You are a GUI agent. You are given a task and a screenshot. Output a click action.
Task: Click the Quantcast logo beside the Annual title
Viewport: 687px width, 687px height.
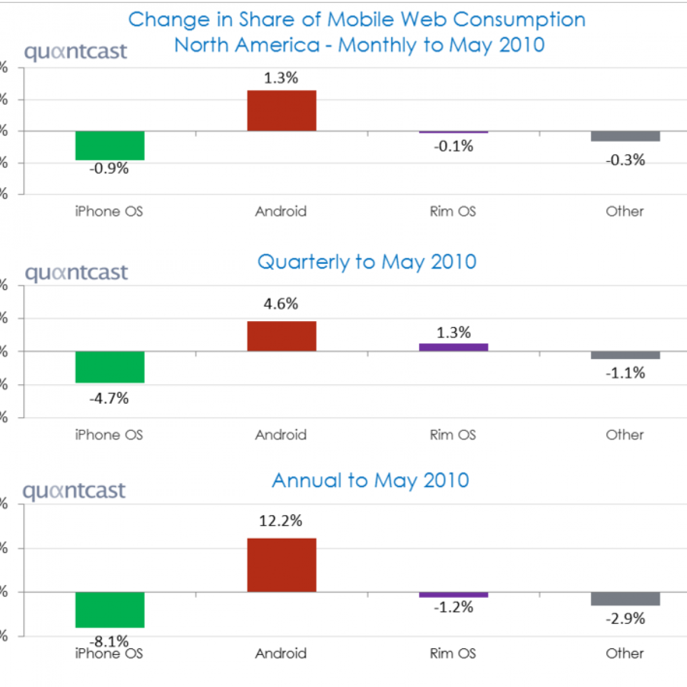click(74, 491)
